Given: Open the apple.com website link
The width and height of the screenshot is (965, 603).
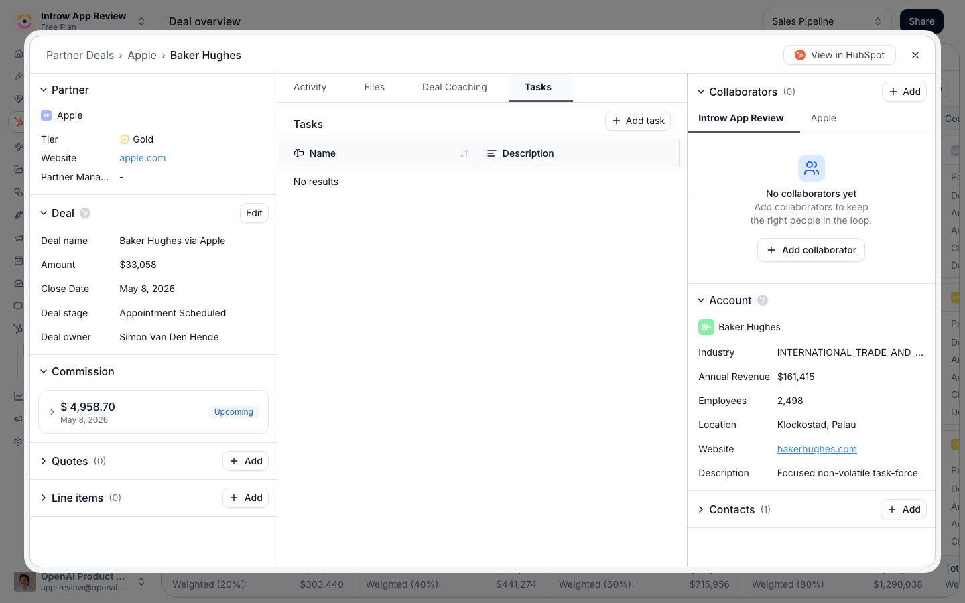Looking at the screenshot, I should pyautogui.click(x=143, y=158).
